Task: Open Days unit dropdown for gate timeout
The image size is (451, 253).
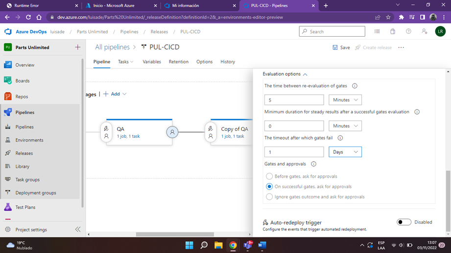Action: pyautogui.click(x=345, y=152)
